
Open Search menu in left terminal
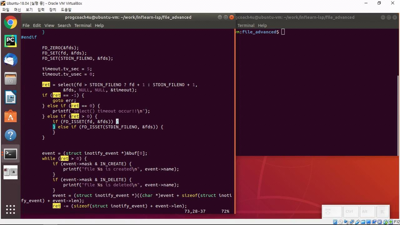pyautogui.click(x=64, y=25)
